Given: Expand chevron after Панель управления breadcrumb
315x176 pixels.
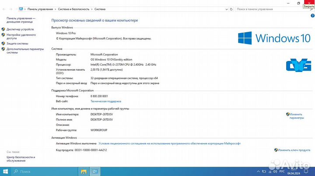Looking at the screenshot, I should 56,9.
